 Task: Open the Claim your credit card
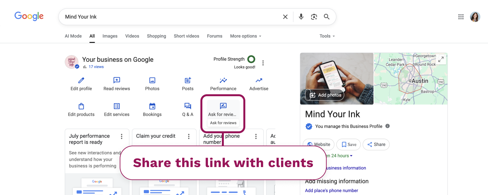click(164, 162)
